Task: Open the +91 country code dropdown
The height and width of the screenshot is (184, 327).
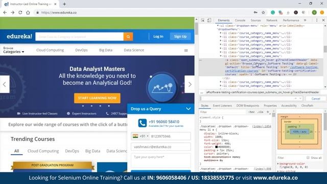Action: tap(141, 136)
